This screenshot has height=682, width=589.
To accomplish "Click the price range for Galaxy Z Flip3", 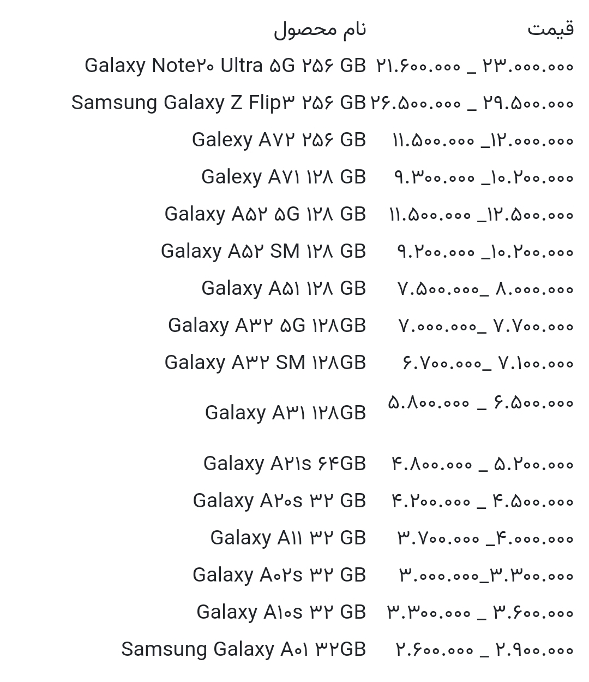I will click(x=472, y=103).
